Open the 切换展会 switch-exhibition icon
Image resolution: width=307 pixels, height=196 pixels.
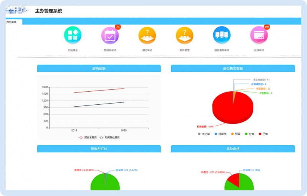click(x=73, y=35)
